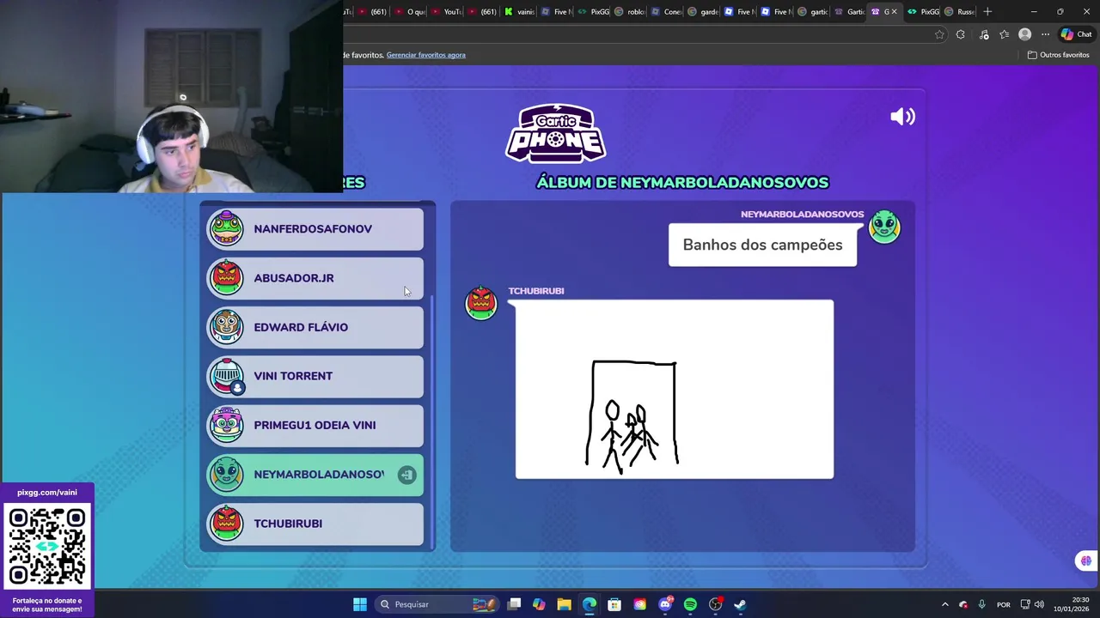Open File Explorer from the taskbar
The width and height of the screenshot is (1100, 618).
564,604
